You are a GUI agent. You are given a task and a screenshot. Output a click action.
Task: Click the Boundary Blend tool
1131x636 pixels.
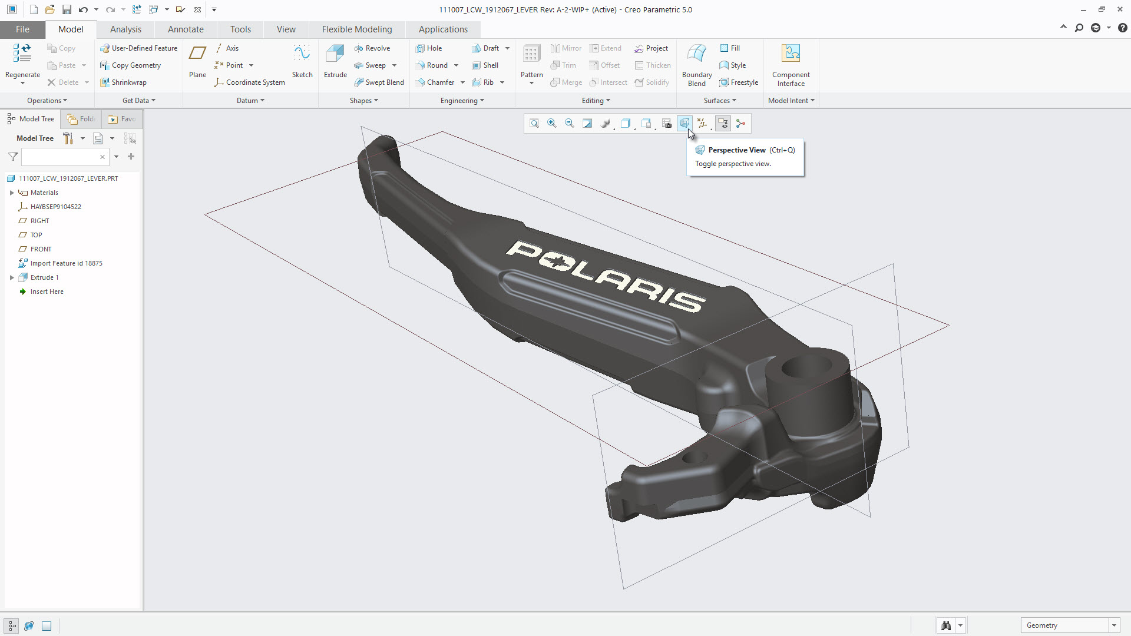(696, 62)
